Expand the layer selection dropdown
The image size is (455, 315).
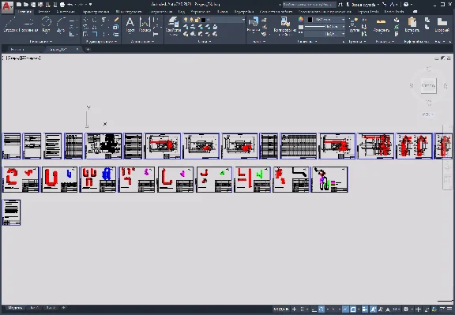pyautogui.click(x=214, y=20)
